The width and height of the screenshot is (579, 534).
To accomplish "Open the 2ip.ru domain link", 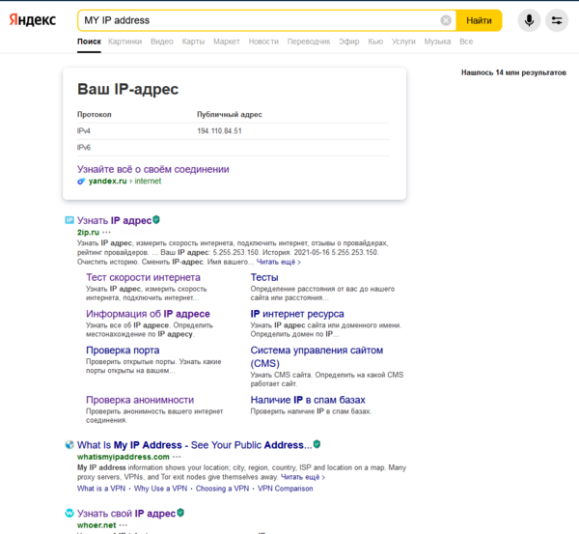I will (x=88, y=232).
